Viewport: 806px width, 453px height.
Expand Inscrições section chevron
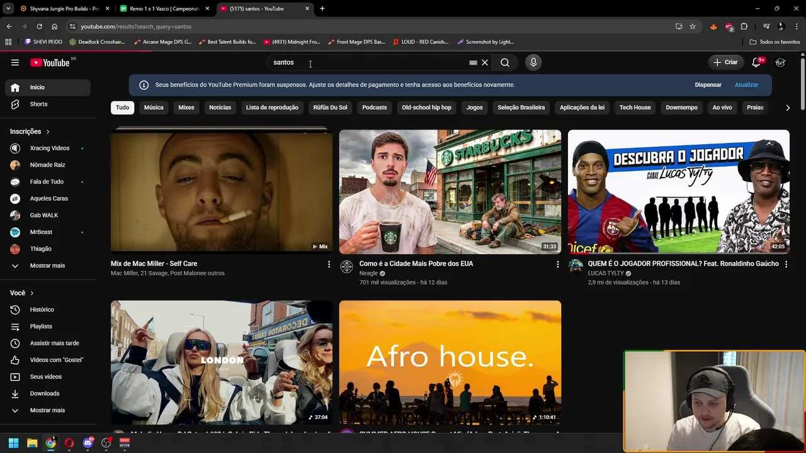pos(48,131)
